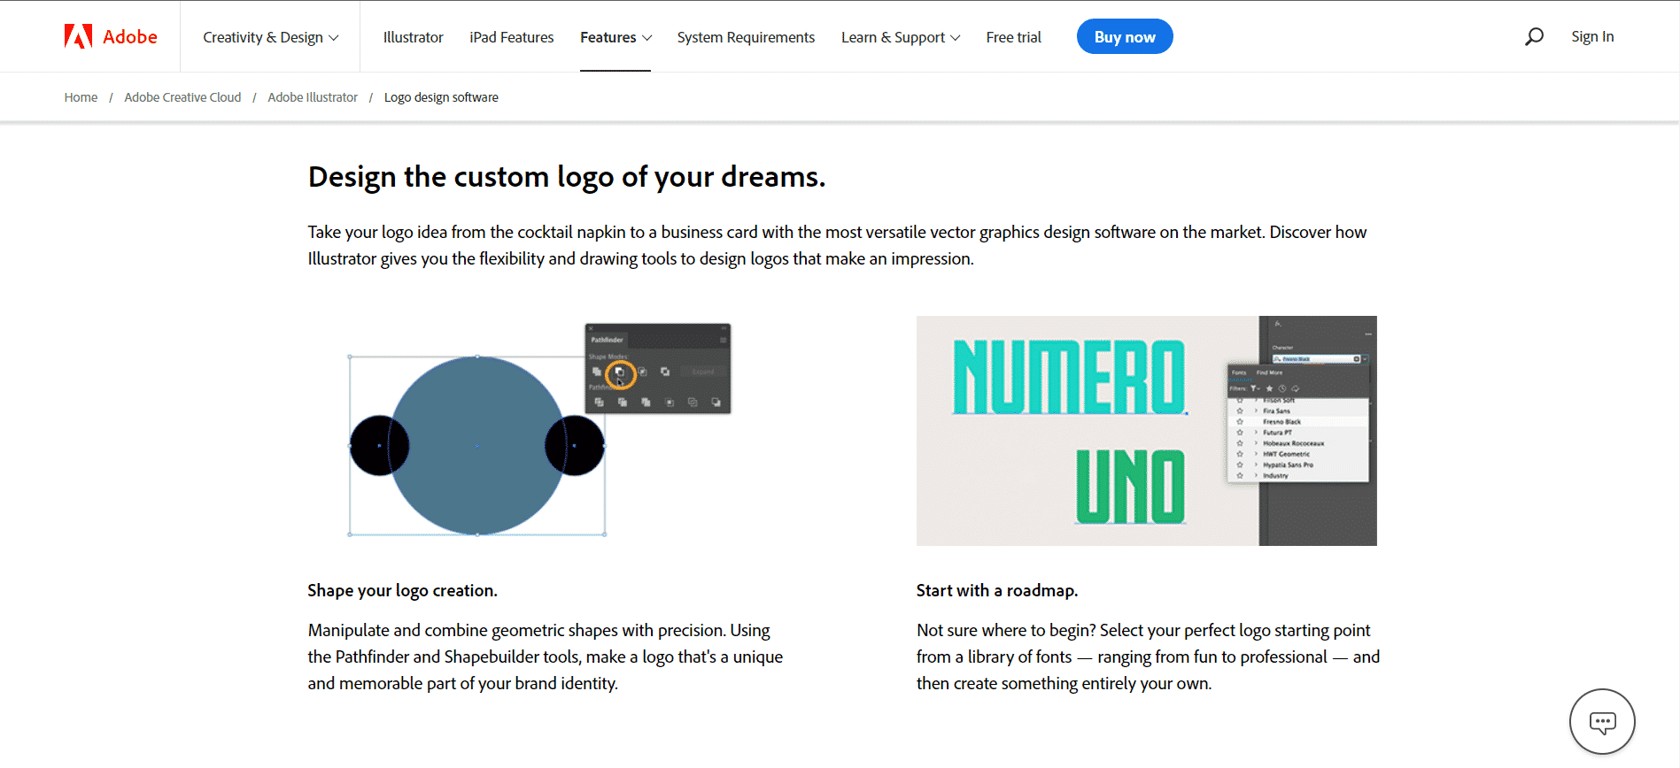The image size is (1680, 768).
Task: Open Adobe Creative Cloud breadcrumb link
Action: pos(182,97)
